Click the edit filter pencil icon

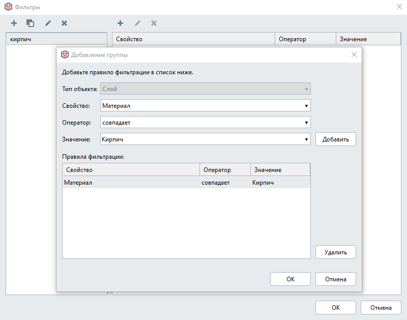click(48, 23)
